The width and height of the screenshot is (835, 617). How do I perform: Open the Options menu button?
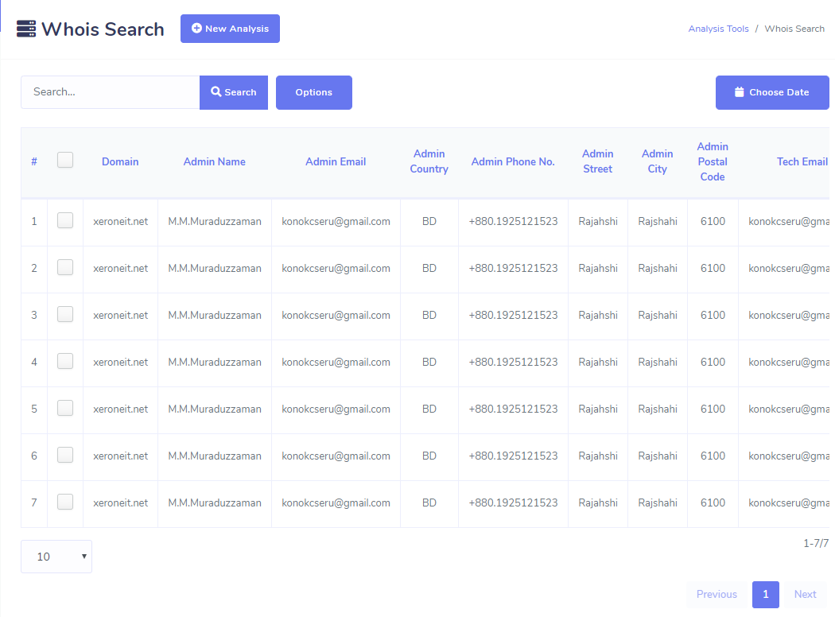click(x=313, y=92)
